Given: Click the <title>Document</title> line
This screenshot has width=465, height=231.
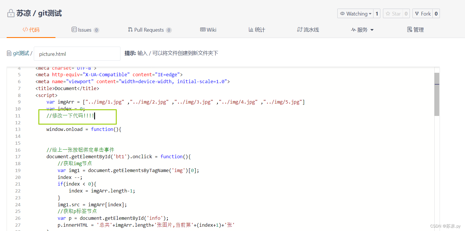Looking at the screenshot, I should pyautogui.click(x=67, y=88).
